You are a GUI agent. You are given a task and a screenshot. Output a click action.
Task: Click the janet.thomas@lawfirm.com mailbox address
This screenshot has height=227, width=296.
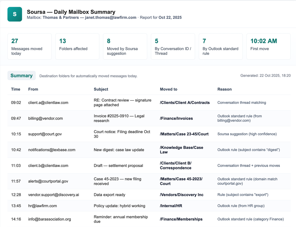click(111, 17)
